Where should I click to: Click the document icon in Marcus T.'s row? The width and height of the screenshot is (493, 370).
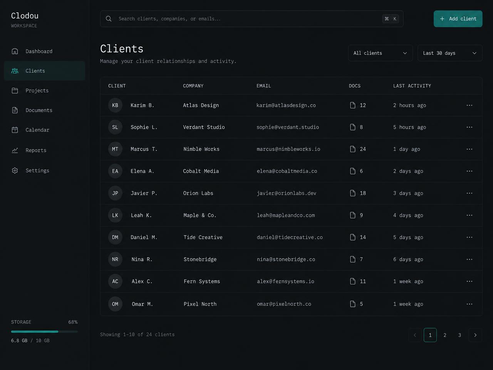tap(352, 149)
